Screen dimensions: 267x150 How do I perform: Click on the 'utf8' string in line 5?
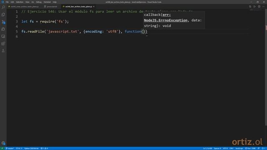tap(112, 32)
